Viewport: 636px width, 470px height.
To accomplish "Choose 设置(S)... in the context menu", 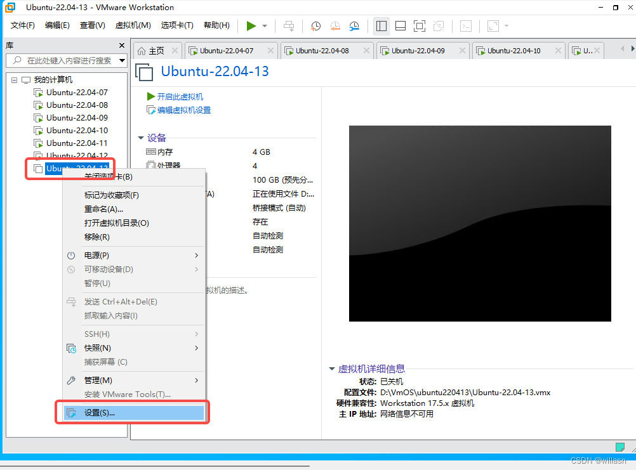I will [x=134, y=412].
